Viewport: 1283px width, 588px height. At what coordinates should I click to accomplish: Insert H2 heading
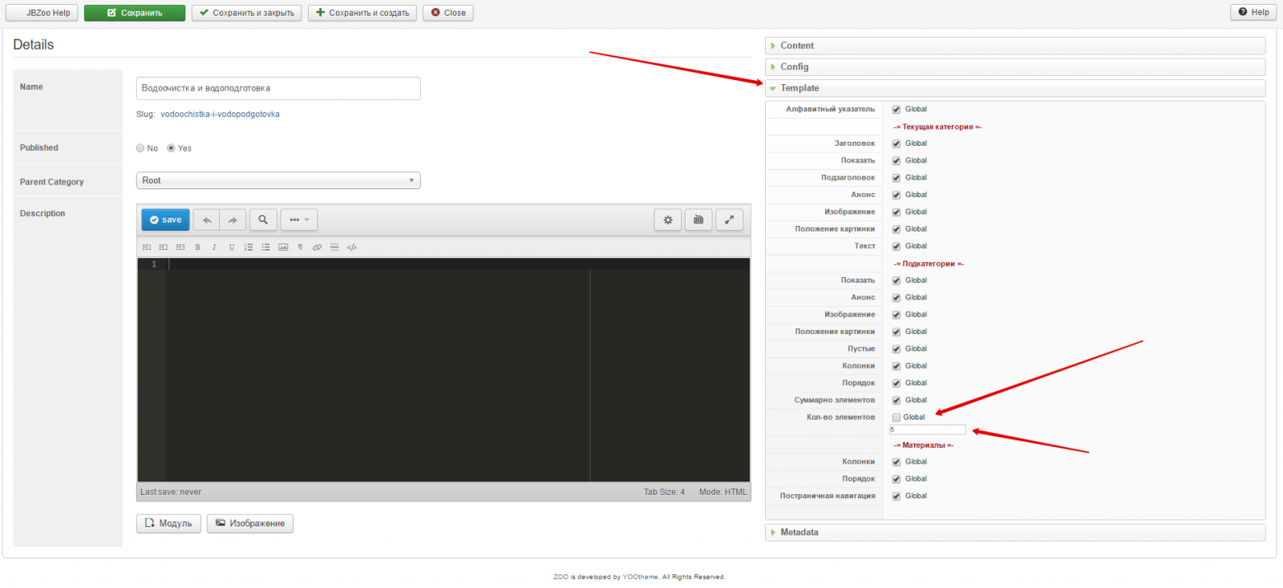(x=164, y=248)
